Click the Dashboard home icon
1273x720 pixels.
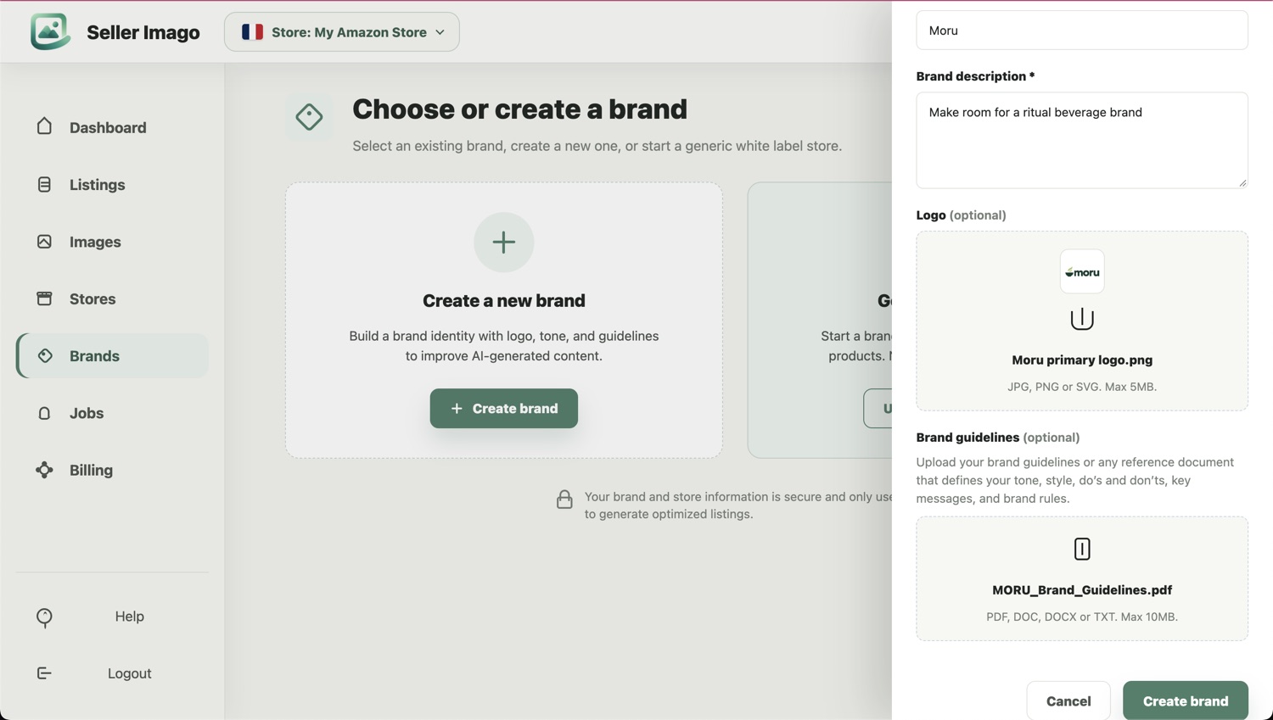coord(44,126)
